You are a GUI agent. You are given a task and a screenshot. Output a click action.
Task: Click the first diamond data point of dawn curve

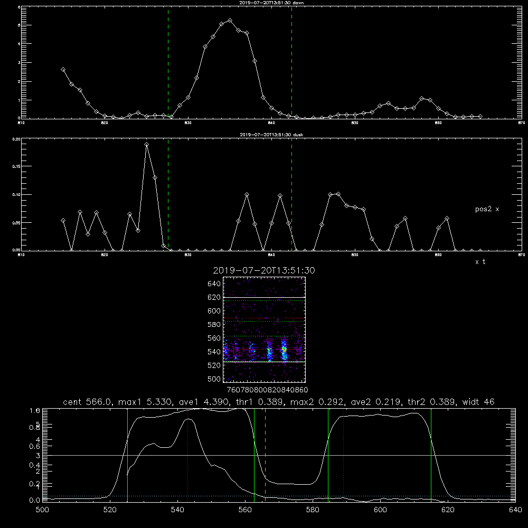(63, 69)
